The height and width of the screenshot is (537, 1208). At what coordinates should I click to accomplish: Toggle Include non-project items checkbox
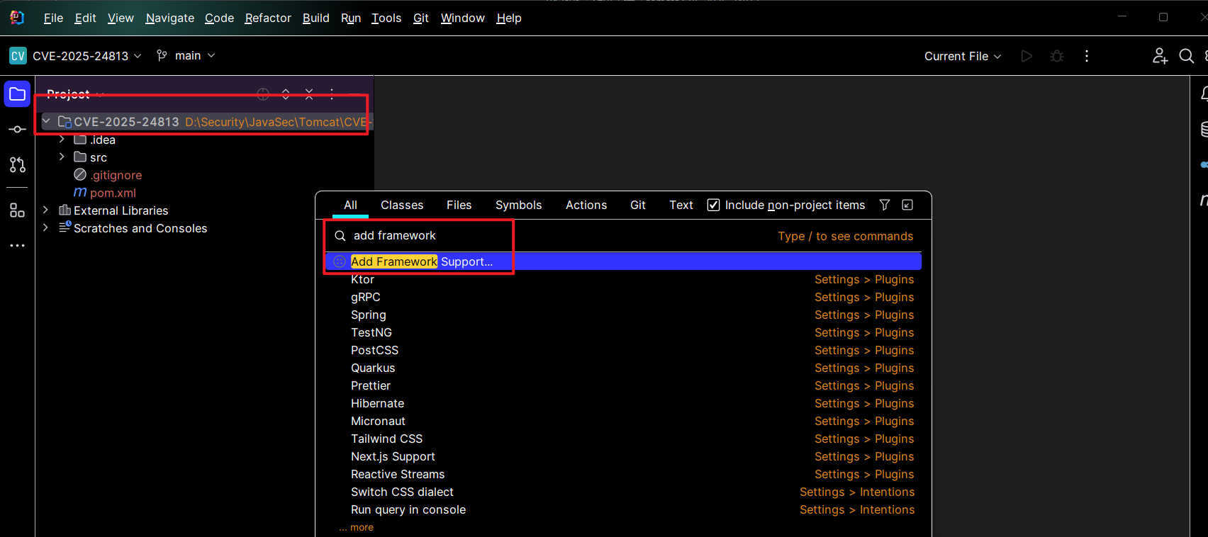click(714, 205)
